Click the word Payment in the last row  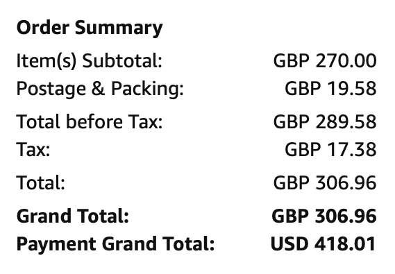[56, 244]
